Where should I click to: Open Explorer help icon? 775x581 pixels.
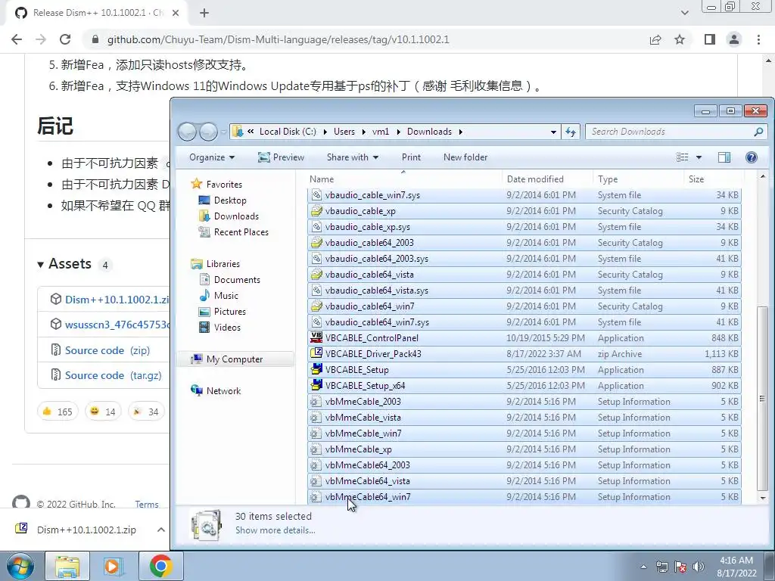pyautogui.click(x=752, y=157)
